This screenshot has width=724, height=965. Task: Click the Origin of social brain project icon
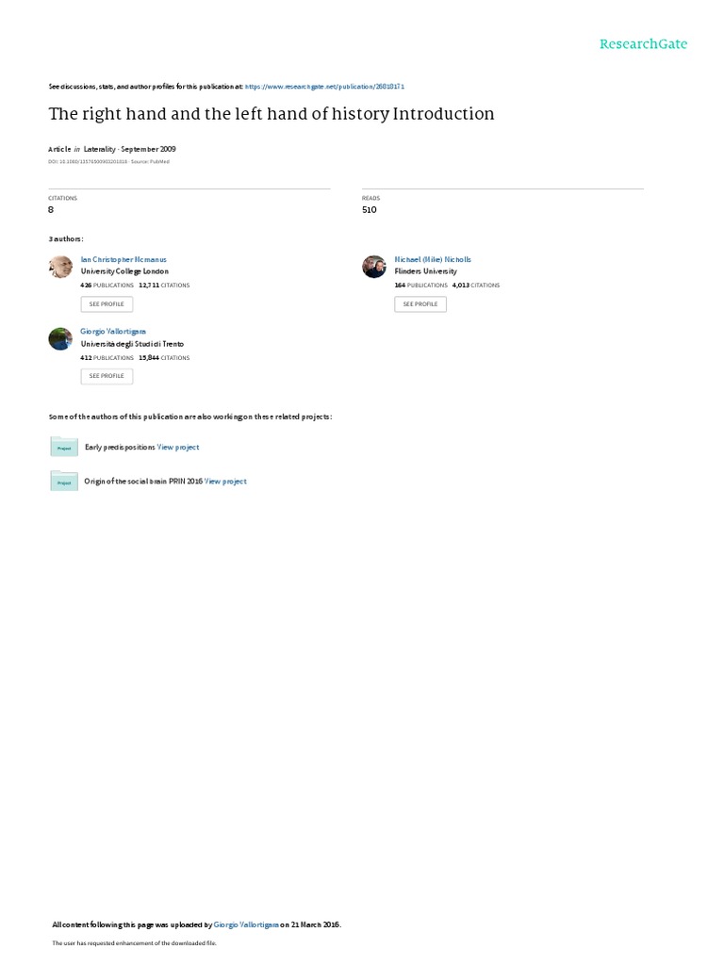(64, 481)
